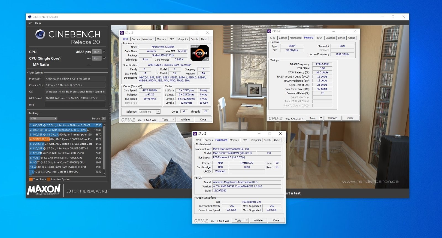Viewport: 442px width, 238px height.
Task: Click the Identical System legend swatch
Action: (x=49, y=179)
